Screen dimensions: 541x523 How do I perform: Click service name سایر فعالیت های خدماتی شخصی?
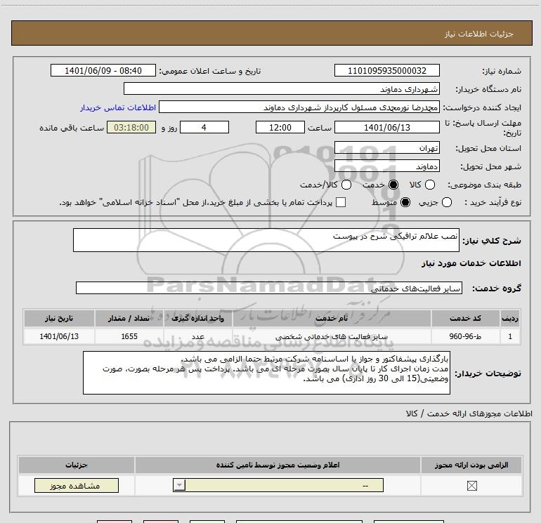(x=332, y=336)
